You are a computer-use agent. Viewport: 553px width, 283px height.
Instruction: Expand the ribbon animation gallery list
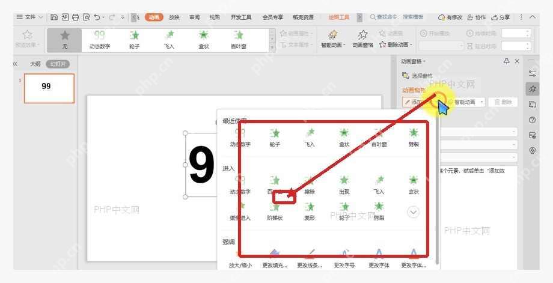(272, 47)
